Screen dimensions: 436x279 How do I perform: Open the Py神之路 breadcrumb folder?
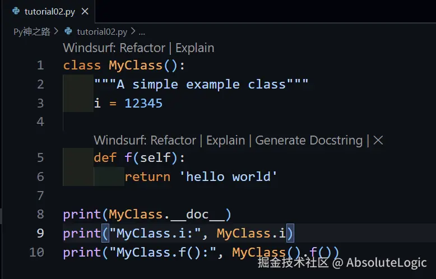[x=32, y=32]
